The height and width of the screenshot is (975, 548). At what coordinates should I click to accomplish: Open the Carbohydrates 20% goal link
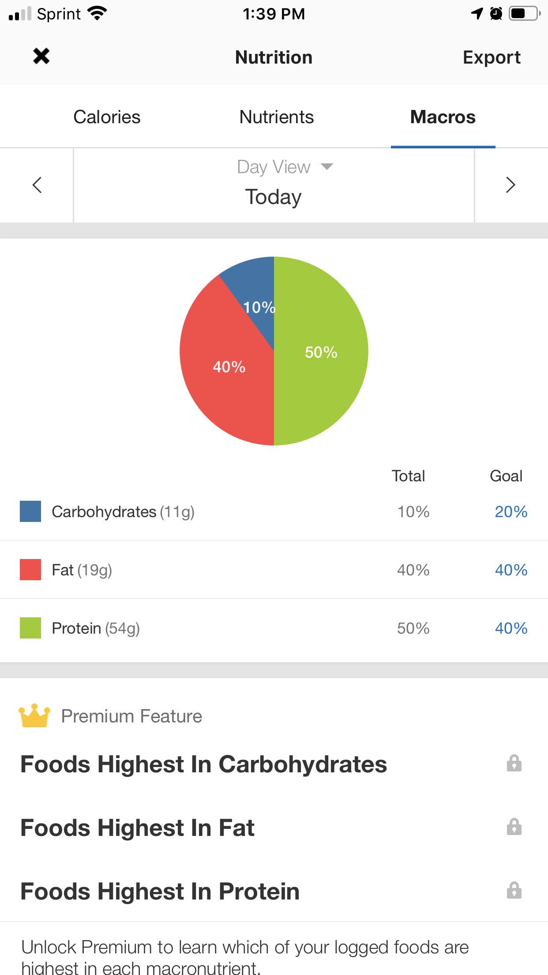click(511, 512)
